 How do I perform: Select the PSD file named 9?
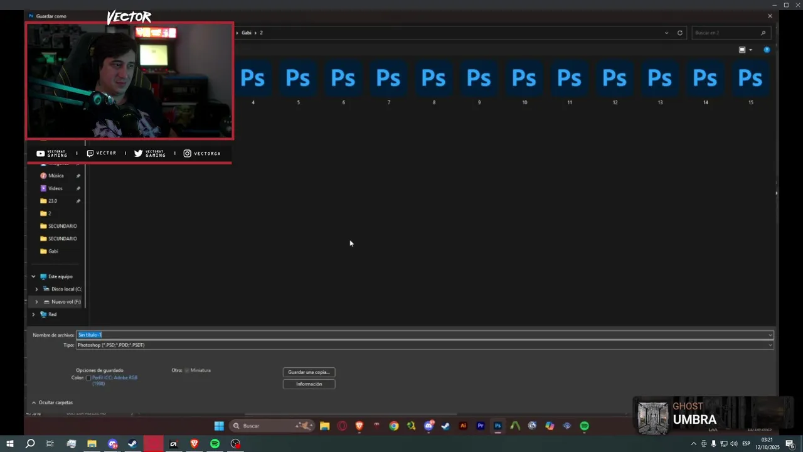pos(479,82)
